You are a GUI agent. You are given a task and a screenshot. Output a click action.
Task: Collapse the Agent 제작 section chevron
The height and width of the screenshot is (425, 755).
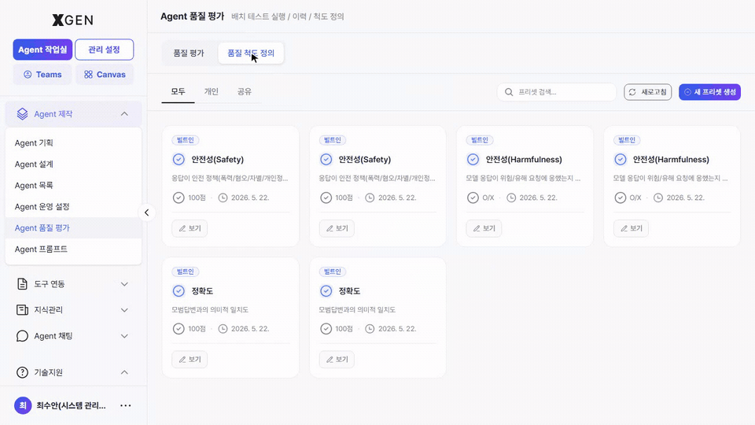pyautogui.click(x=124, y=114)
